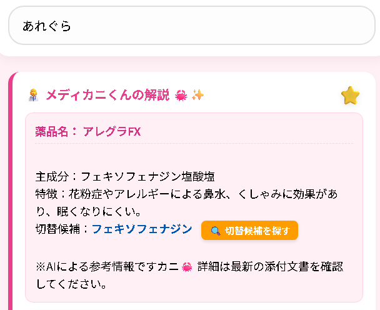
Task: Click the search field containing あれぐら
Action: click(x=191, y=26)
